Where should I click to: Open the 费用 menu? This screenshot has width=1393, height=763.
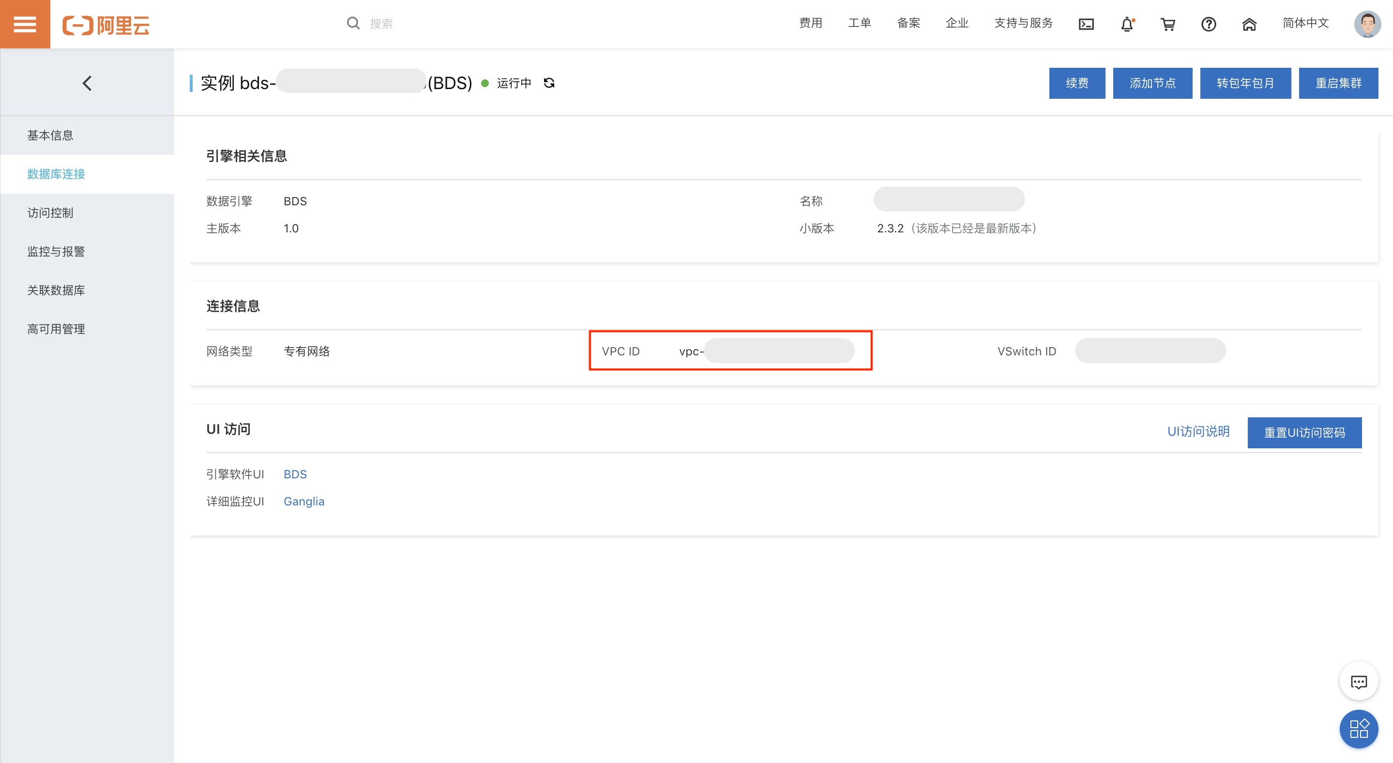click(811, 23)
